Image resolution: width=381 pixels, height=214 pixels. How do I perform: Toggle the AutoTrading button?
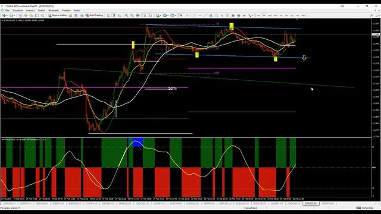pyautogui.click(x=94, y=15)
